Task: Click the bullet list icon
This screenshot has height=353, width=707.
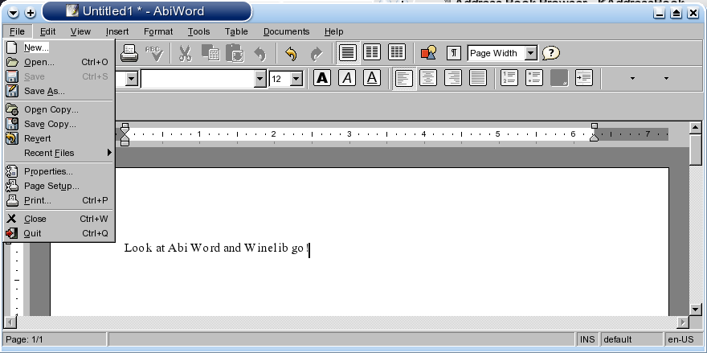Action: point(534,78)
